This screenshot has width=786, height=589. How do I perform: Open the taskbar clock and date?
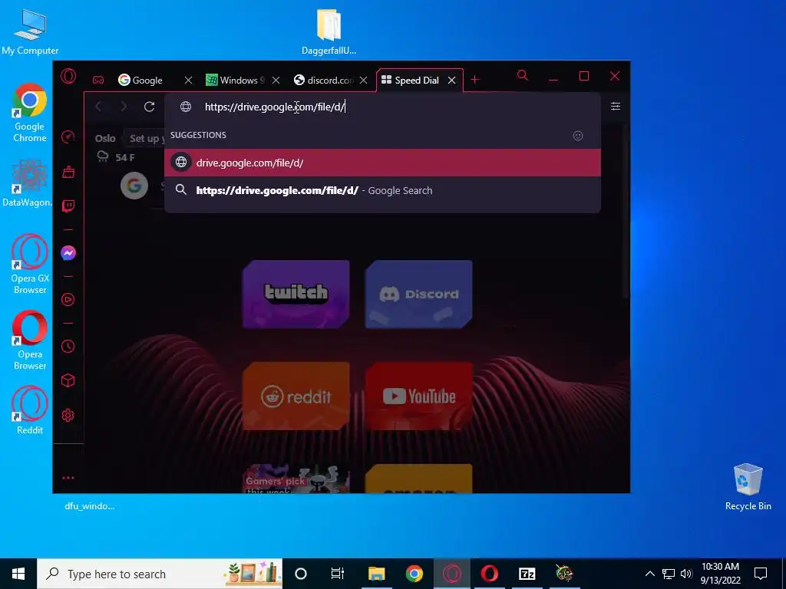point(720,574)
